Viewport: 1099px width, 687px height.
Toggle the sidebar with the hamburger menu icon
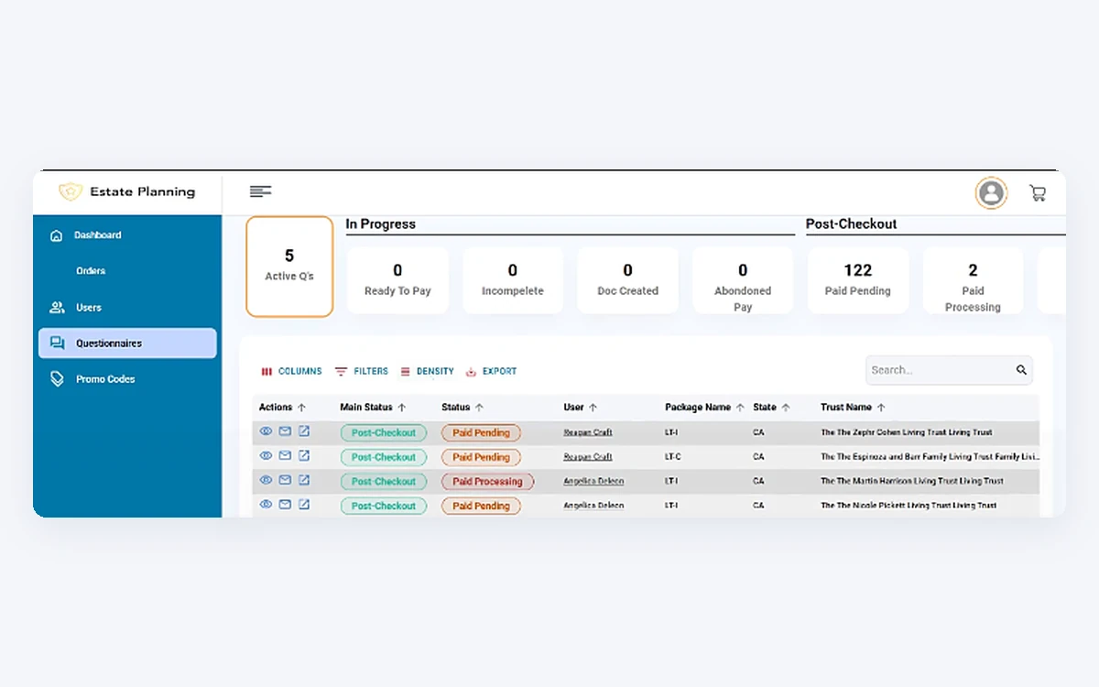260,191
